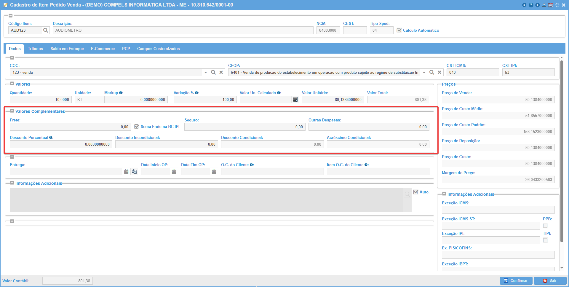Click help icon beside O.C. do Cliente

click(x=251, y=165)
